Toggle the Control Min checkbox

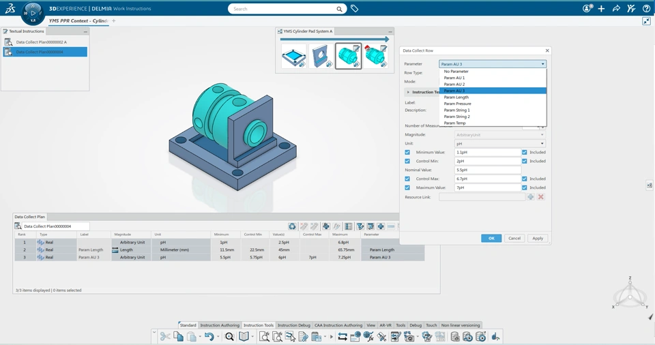(x=407, y=161)
